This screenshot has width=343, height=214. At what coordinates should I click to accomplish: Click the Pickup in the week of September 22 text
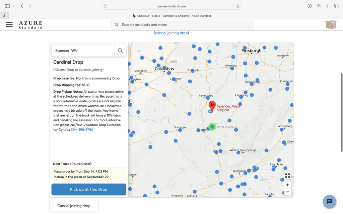81,177
